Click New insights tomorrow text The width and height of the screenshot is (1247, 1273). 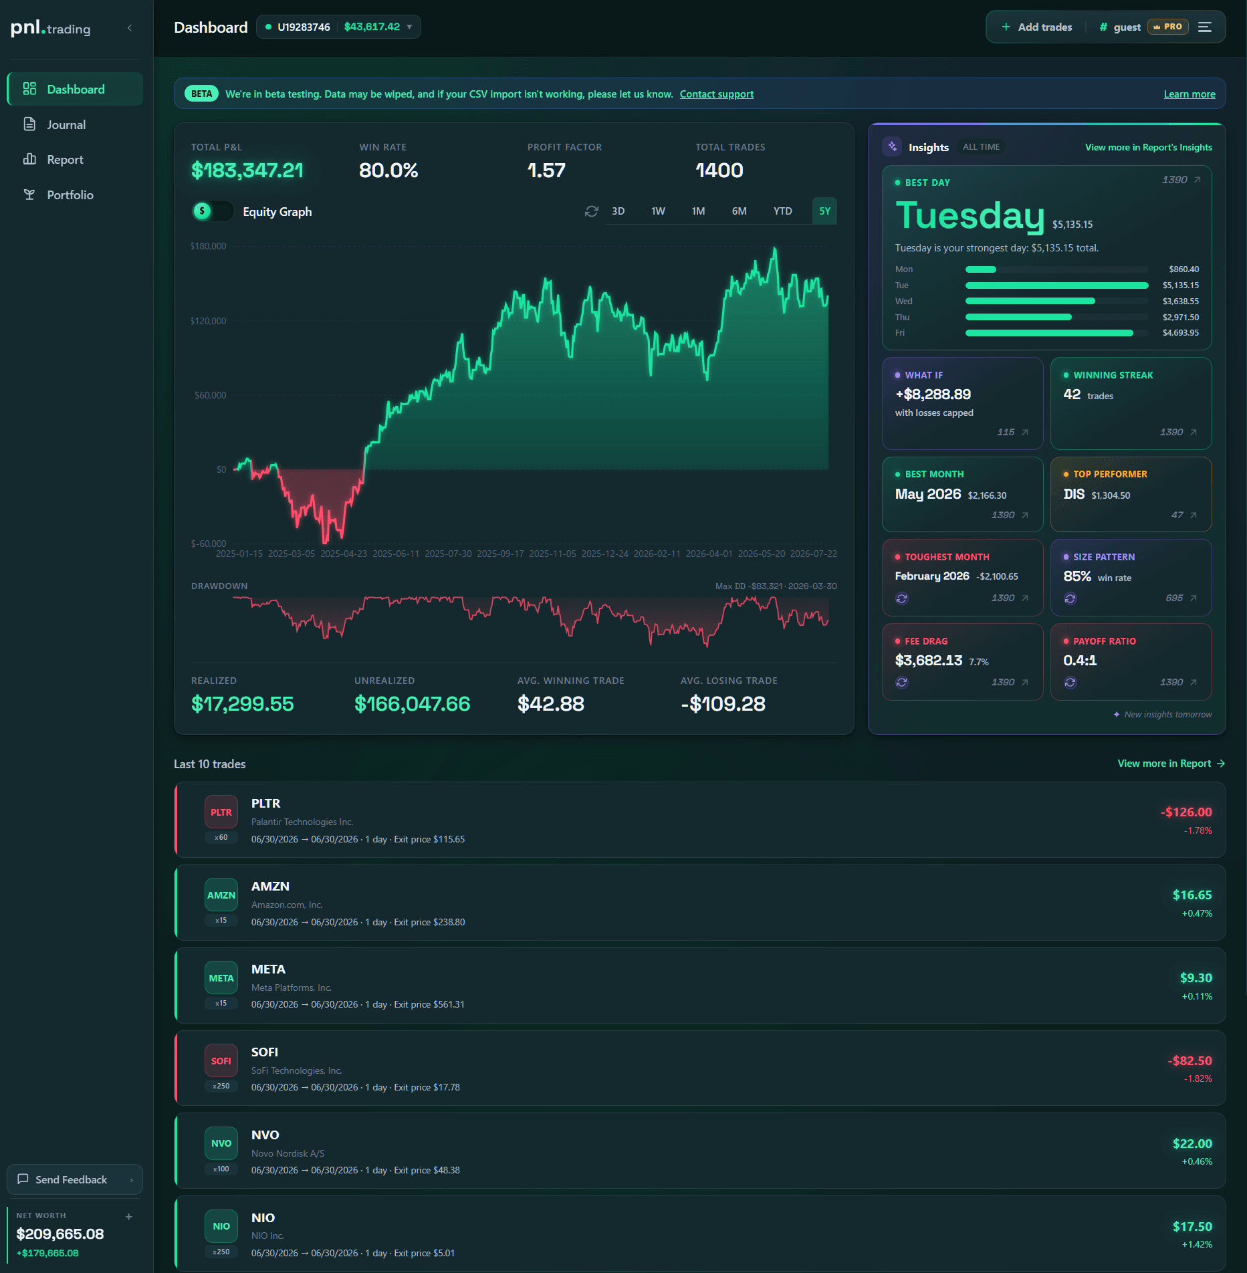(x=1167, y=715)
